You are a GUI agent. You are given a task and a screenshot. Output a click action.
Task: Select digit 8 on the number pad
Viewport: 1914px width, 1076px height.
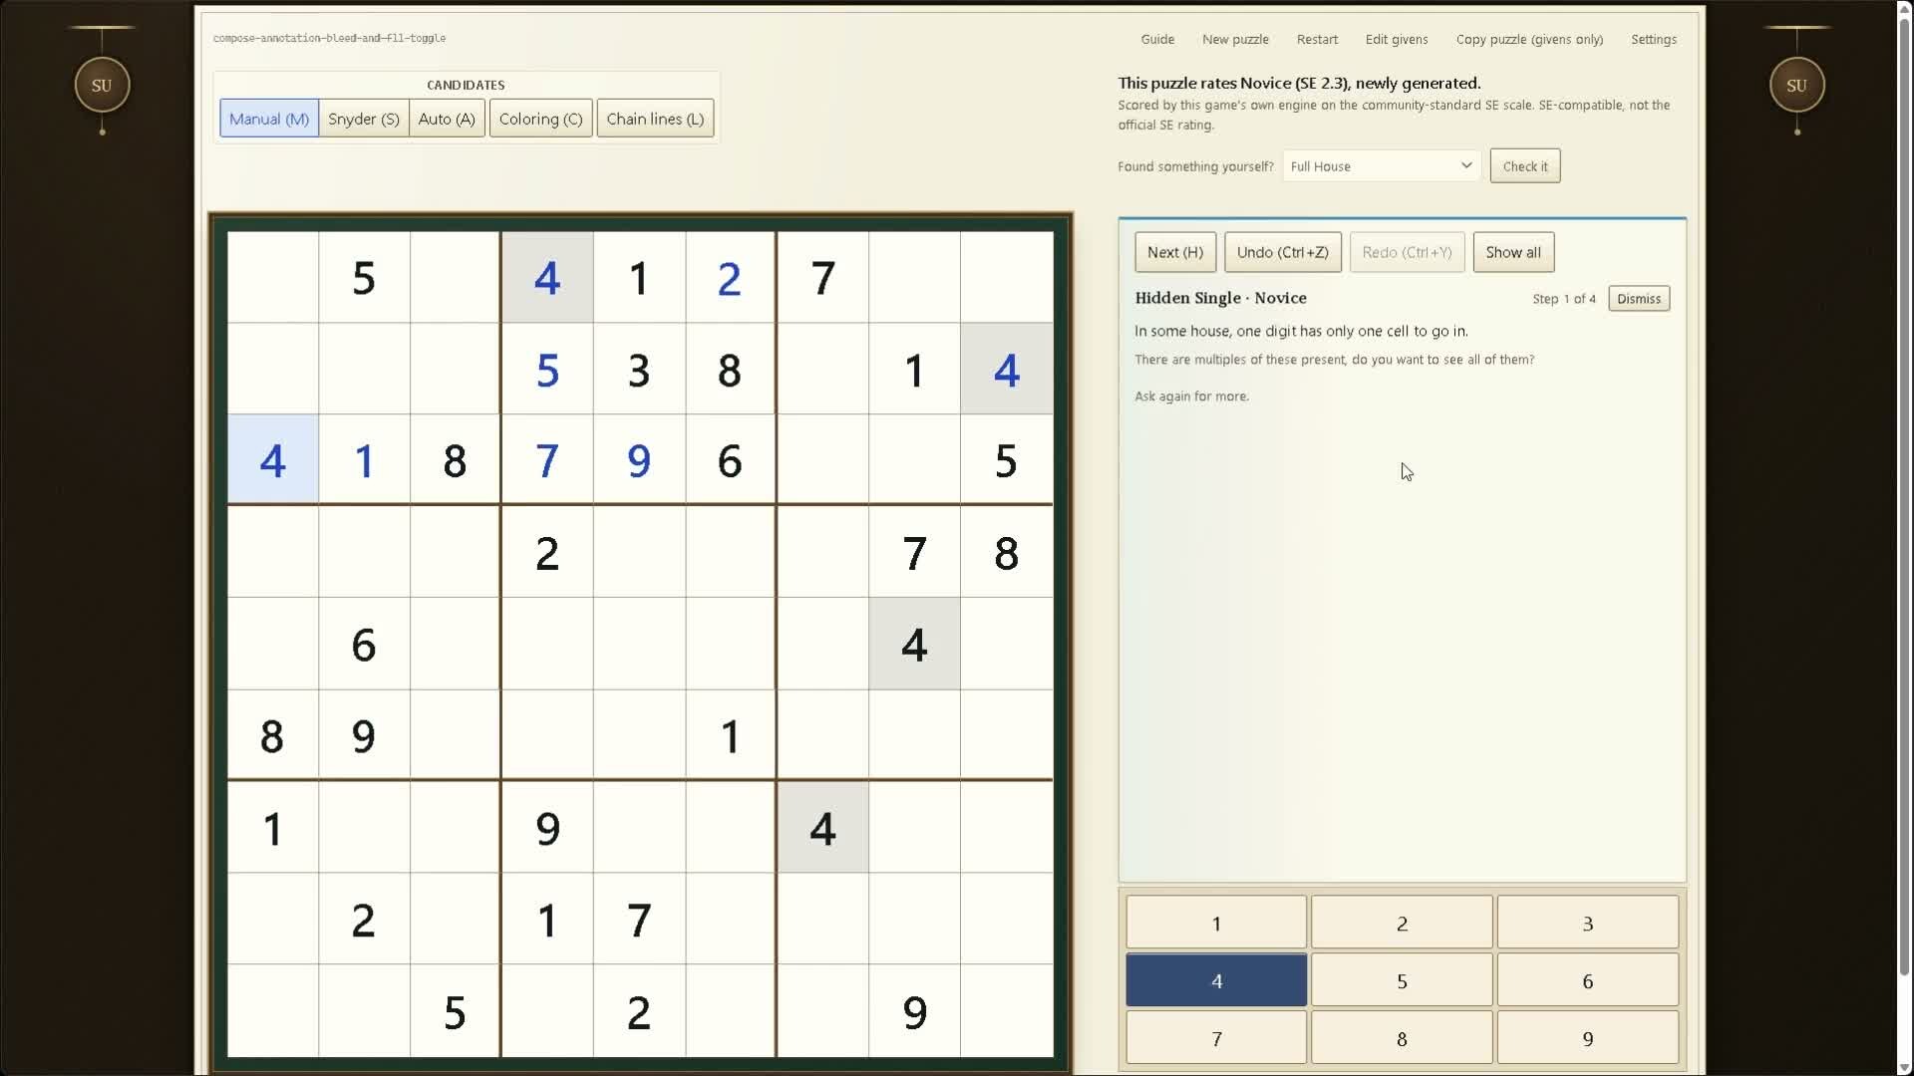pyautogui.click(x=1402, y=1038)
